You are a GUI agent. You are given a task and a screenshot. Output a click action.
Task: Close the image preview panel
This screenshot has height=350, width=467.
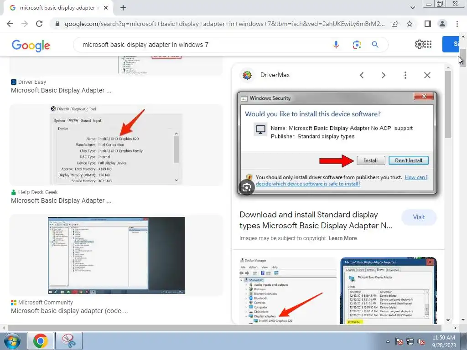pyautogui.click(x=427, y=75)
